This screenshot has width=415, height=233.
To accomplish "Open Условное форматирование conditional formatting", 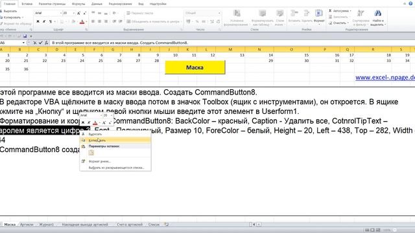I will coord(237,17).
